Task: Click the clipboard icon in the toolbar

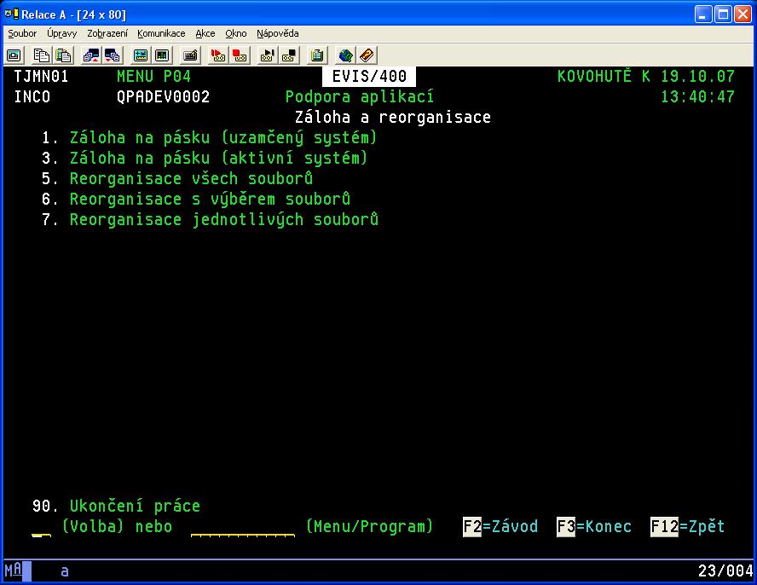Action: [x=317, y=55]
